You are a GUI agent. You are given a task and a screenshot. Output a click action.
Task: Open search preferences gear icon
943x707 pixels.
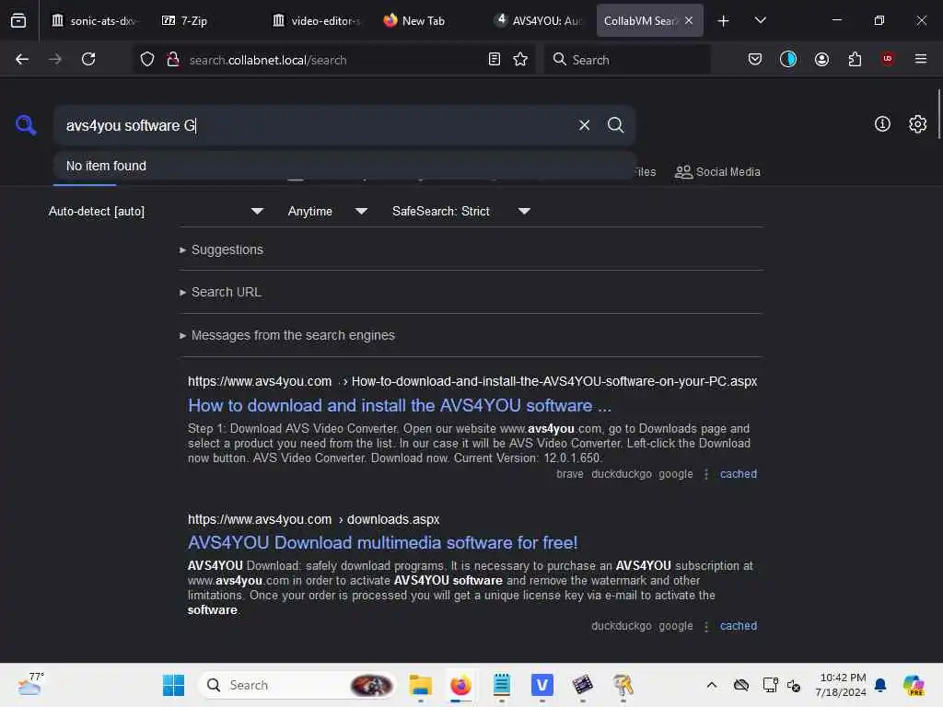point(918,124)
